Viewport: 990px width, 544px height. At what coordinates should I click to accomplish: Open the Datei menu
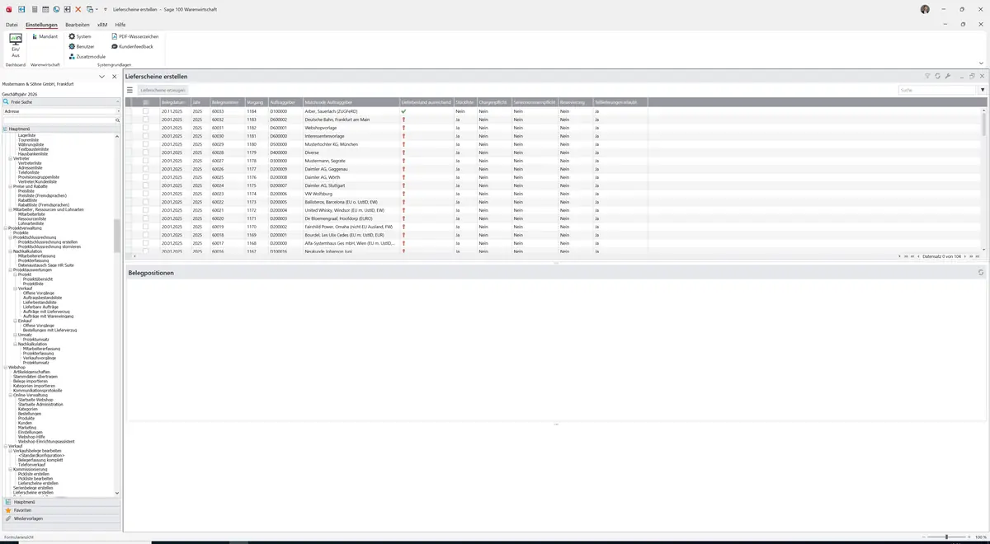click(12, 25)
